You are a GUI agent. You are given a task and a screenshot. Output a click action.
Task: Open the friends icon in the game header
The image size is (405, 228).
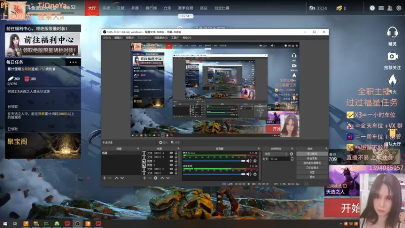click(x=390, y=8)
